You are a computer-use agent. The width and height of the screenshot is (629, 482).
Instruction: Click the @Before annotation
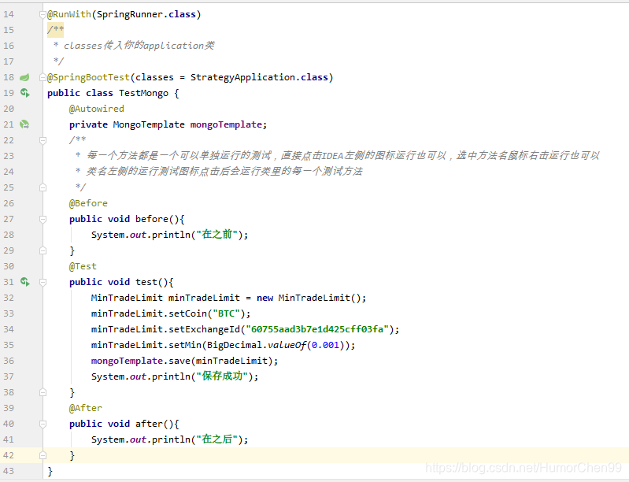[x=88, y=203]
